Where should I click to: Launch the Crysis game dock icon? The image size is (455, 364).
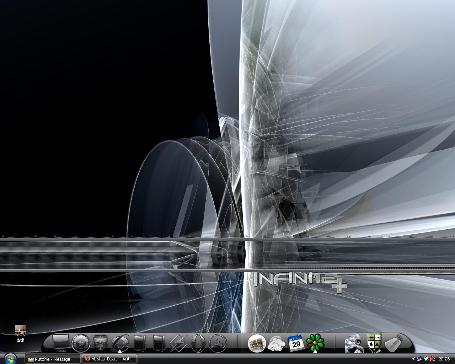[x=354, y=343]
